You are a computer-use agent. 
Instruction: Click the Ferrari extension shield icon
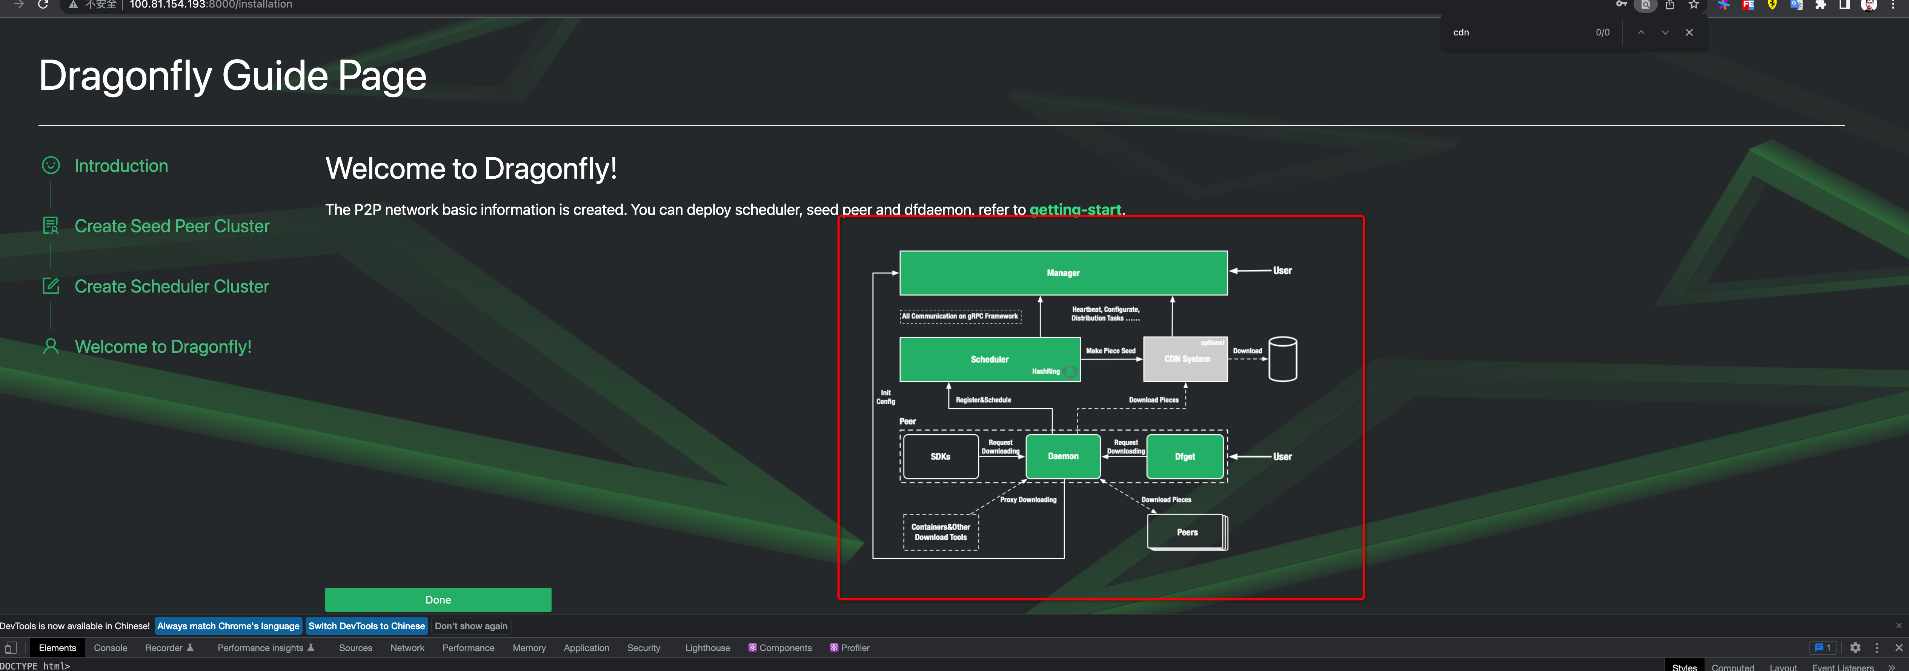pyautogui.click(x=1773, y=5)
